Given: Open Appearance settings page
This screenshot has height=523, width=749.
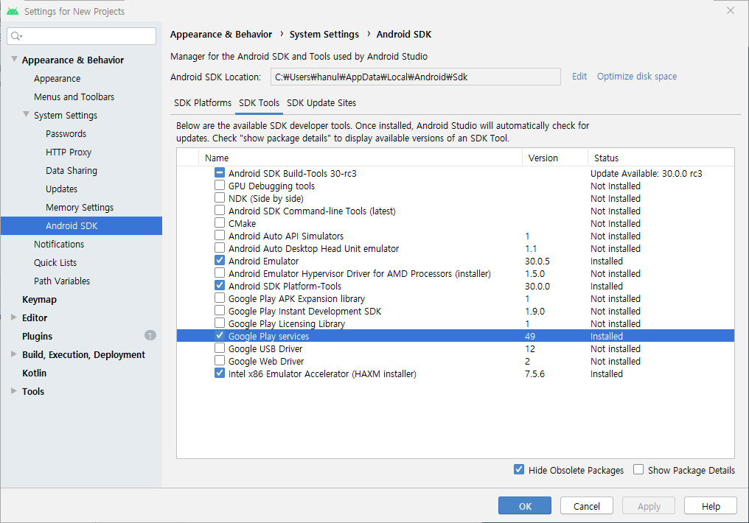Looking at the screenshot, I should click(x=57, y=78).
